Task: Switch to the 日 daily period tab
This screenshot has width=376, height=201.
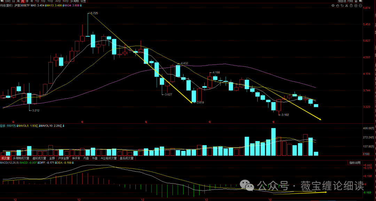Action: coord(14,1)
